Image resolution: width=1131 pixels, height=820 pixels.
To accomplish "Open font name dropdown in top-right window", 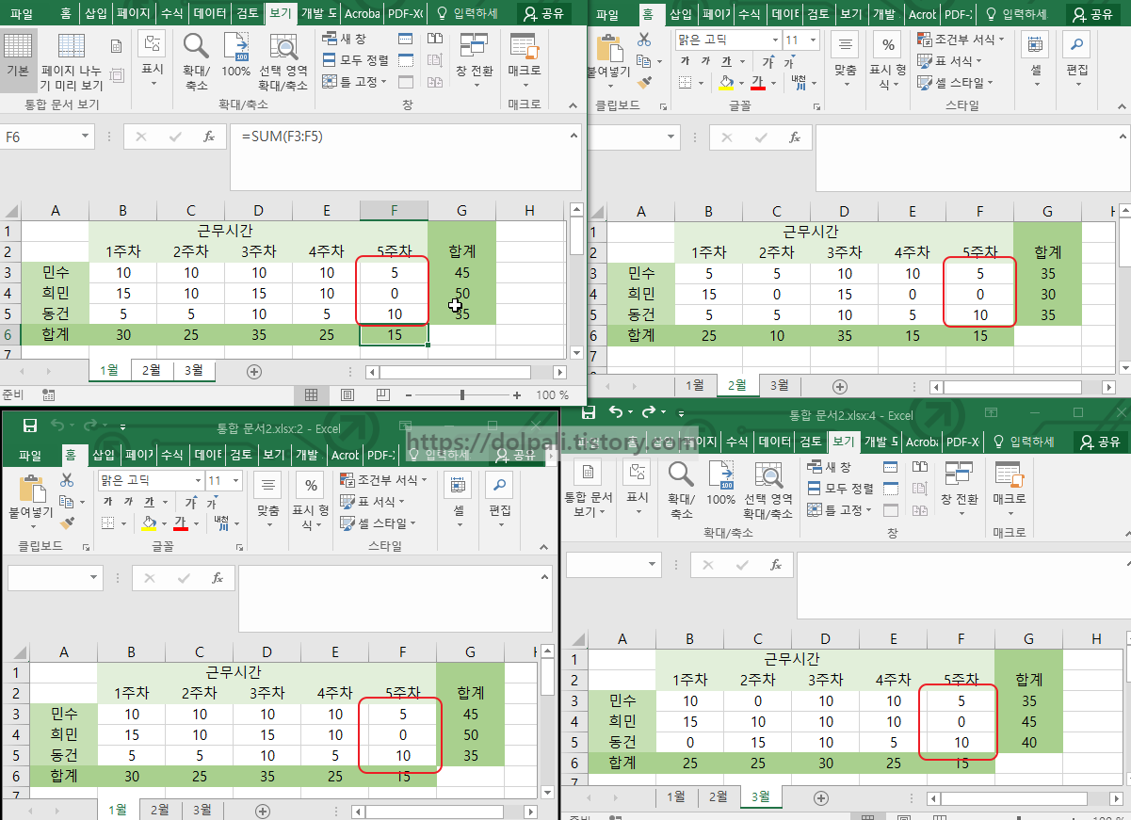I will pos(775,40).
